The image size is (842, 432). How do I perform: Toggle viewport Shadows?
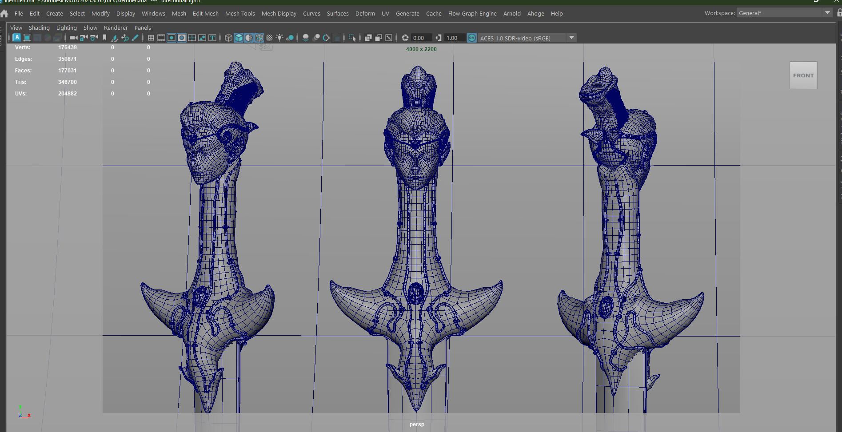tap(290, 38)
